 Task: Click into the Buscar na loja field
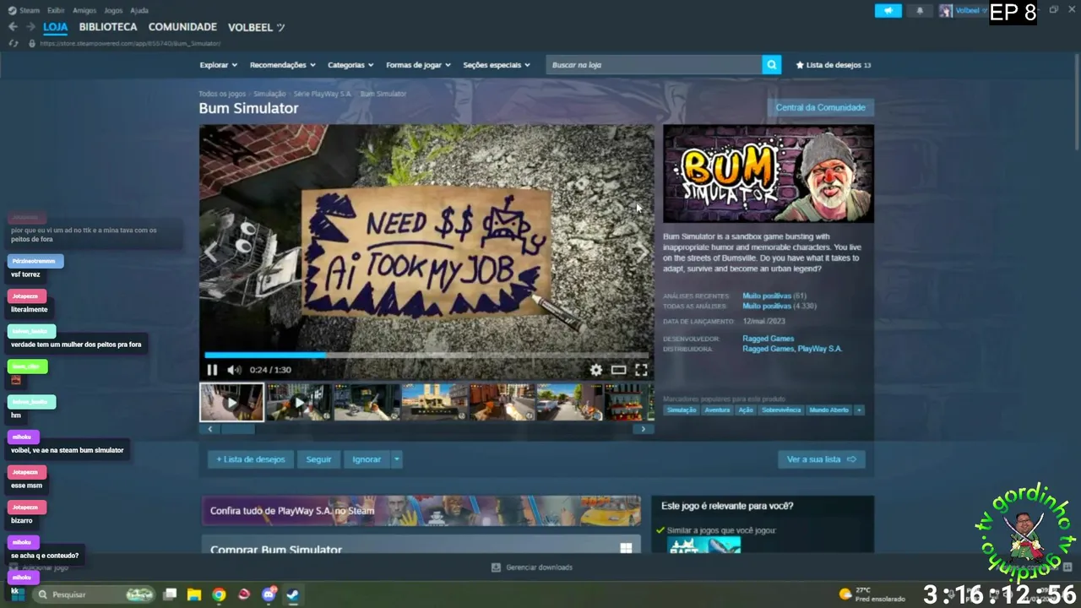click(x=654, y=65)
